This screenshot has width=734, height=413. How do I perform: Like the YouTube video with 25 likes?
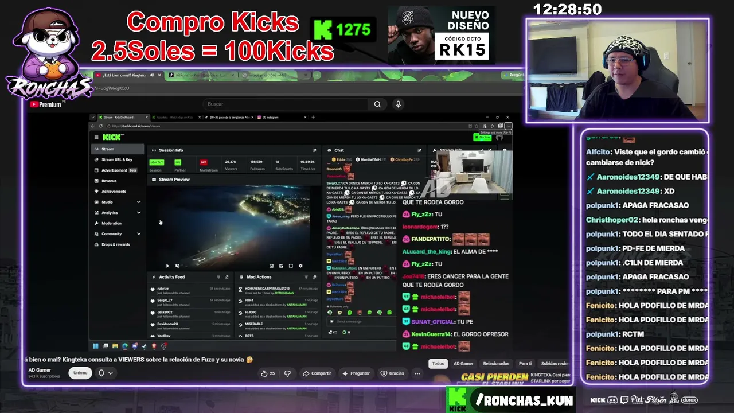point(268,373)
